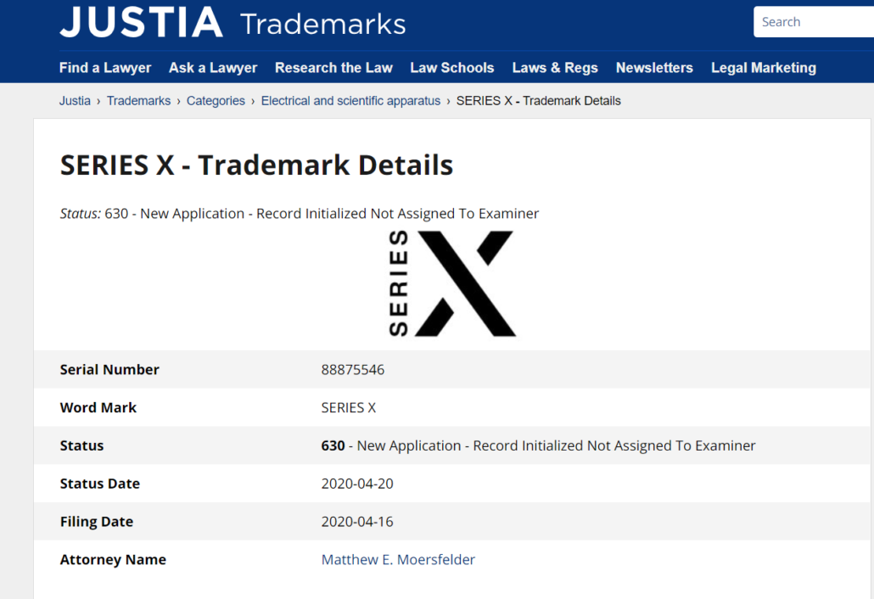This screenshot has width=874, height=599.
Task: Click the Attorney Name label
Action: coord(113,559)
